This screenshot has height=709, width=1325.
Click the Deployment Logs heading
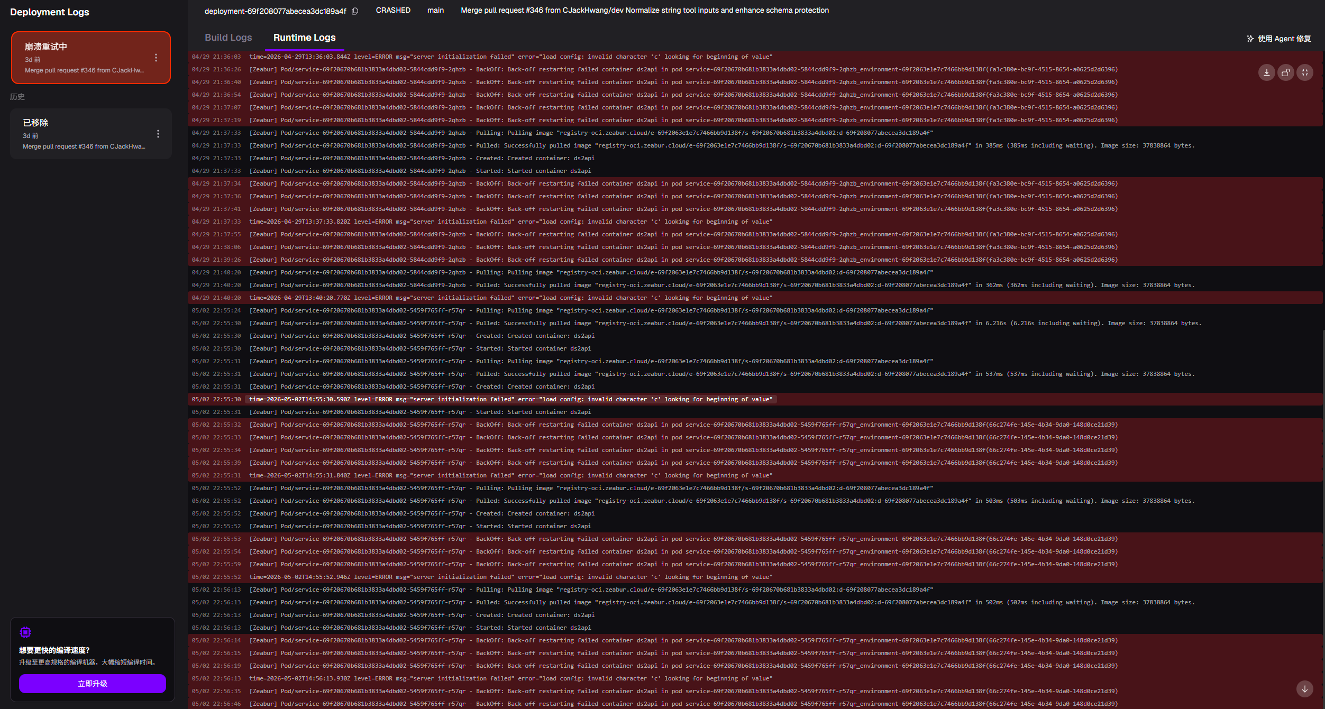(x=50, y=12)
